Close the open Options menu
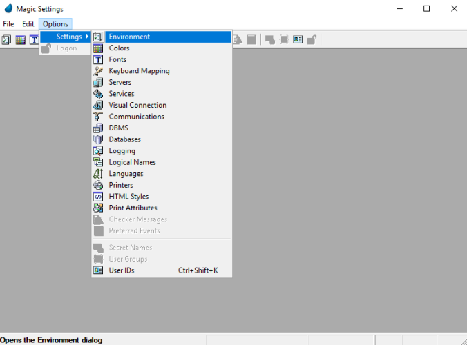The image size is (467, 345). click(x=55, y=23)
